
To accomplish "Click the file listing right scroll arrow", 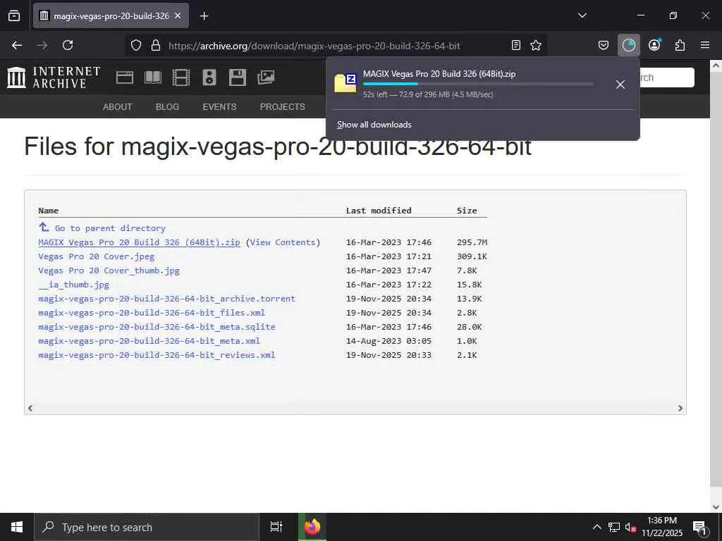I will click(680, 408).
